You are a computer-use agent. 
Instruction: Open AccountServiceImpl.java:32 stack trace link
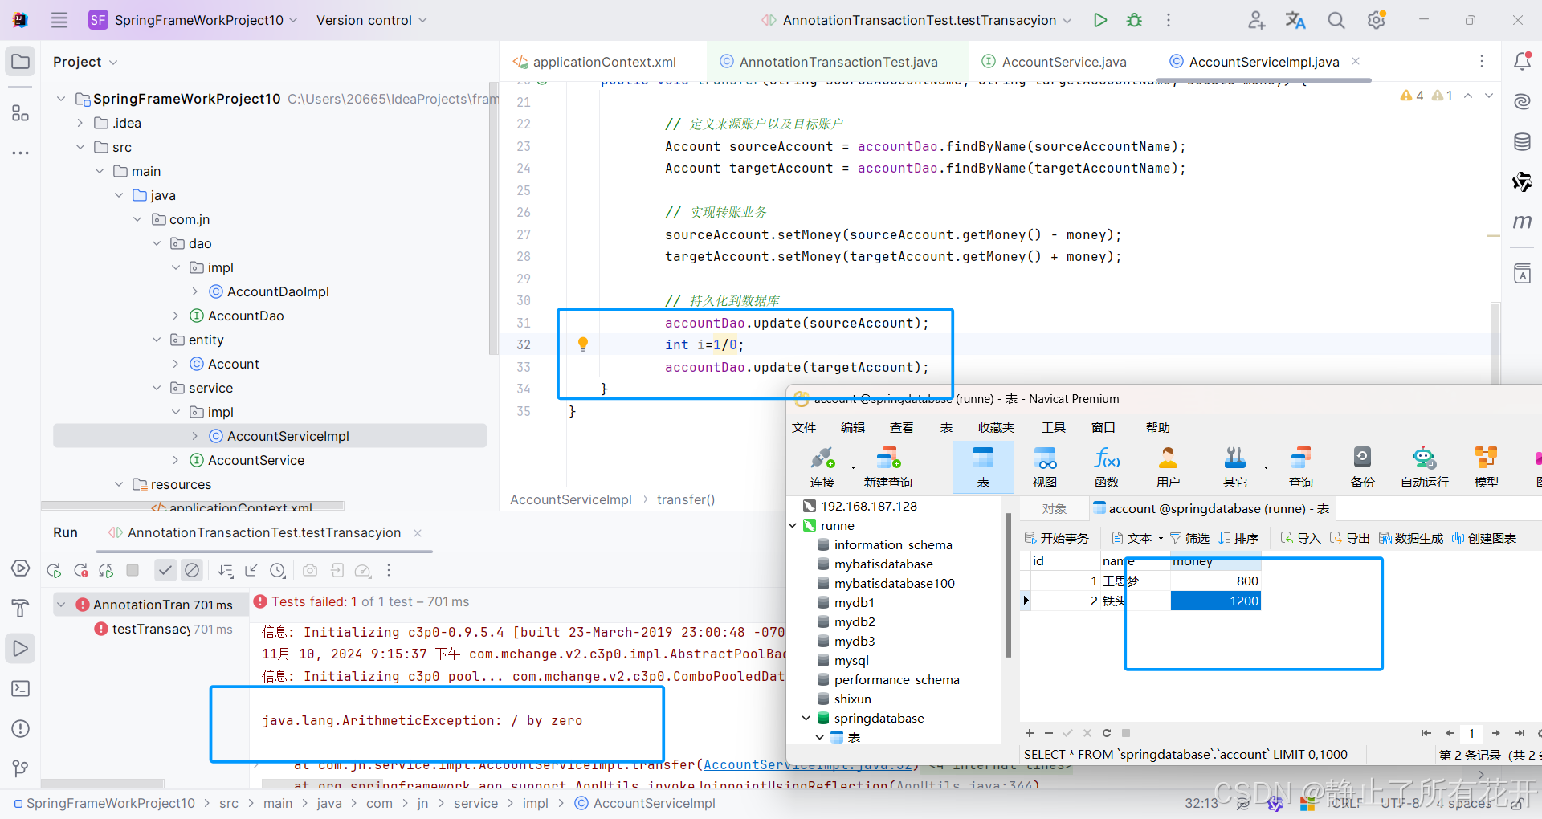click(x=808, y=764)
